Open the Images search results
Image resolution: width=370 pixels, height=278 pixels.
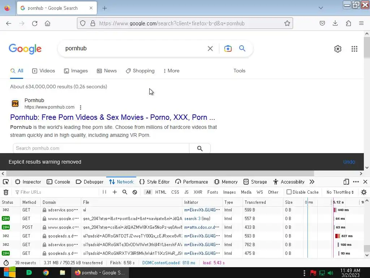click(x=76, y=71)
